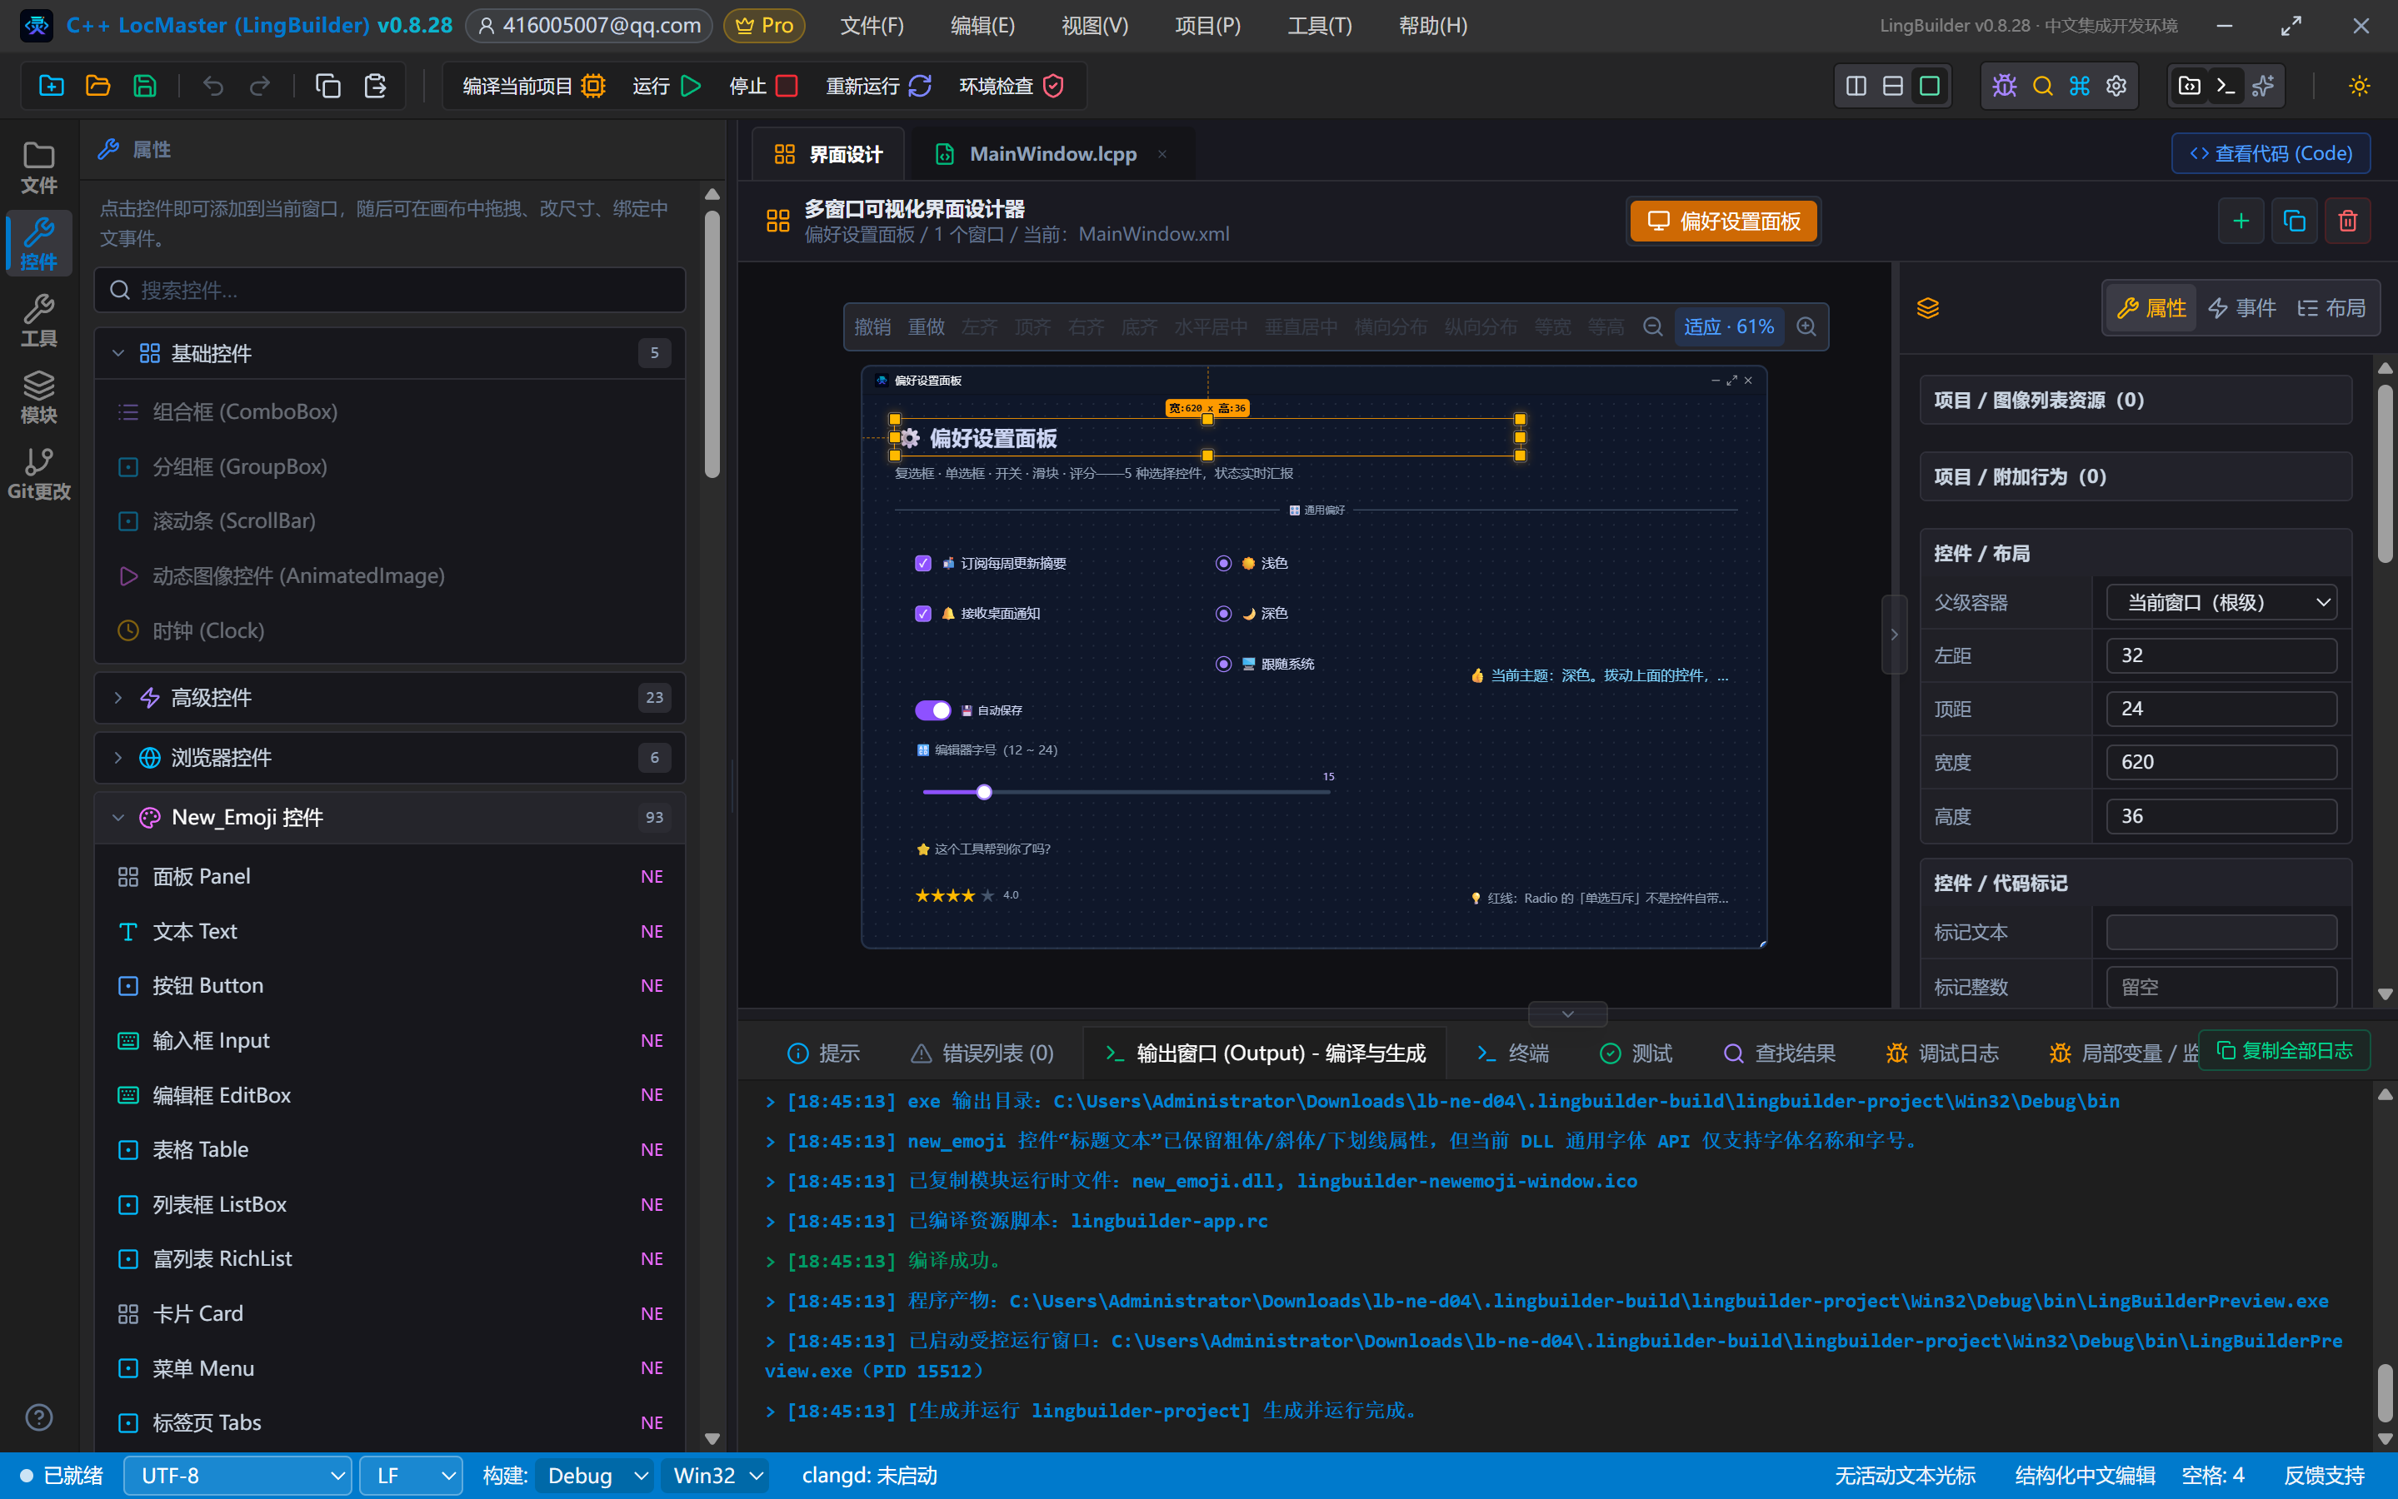Click 编译当前项目 button
The height and width of the screenshot is (1499, 2398).
coord(533,87)
